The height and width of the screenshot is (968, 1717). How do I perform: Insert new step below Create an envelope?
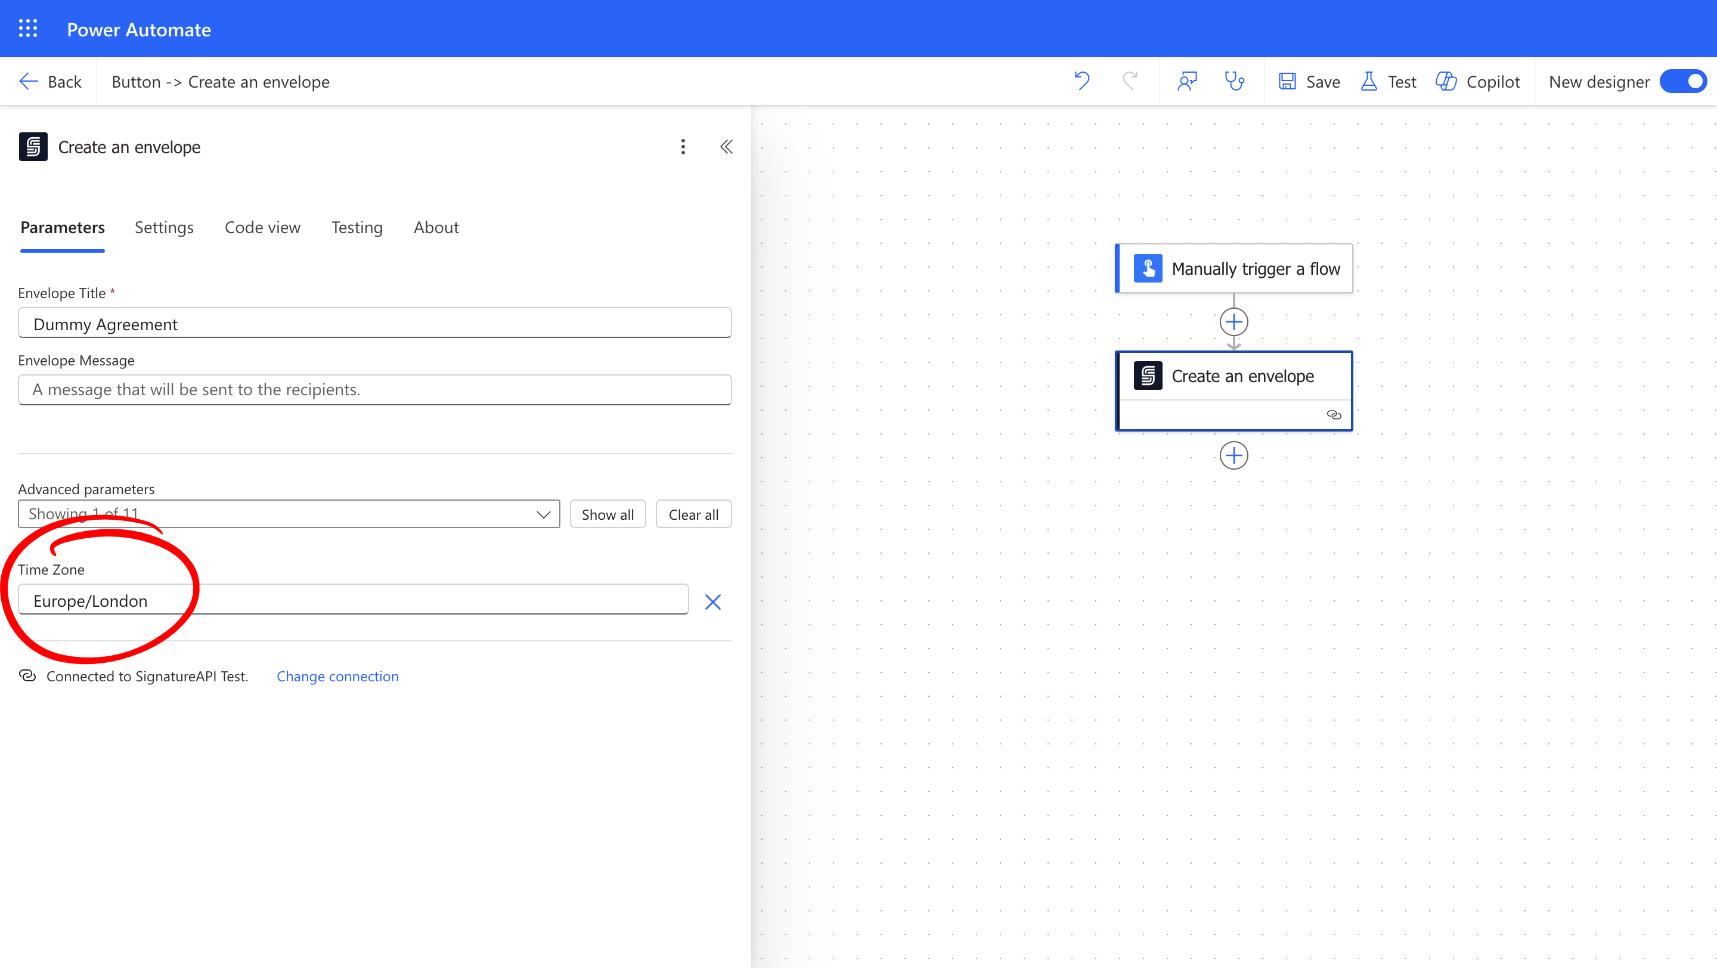[1233, 455]
